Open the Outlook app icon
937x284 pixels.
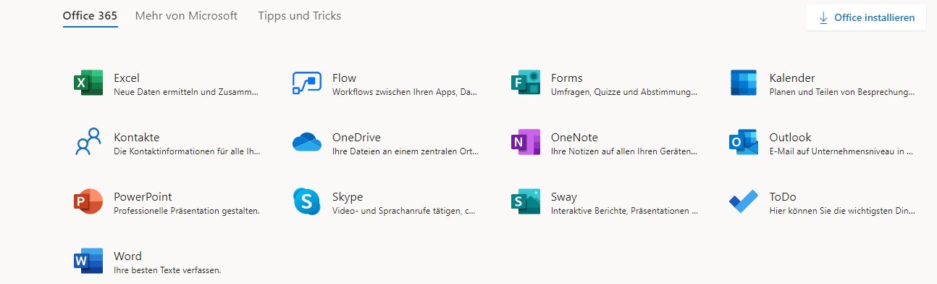(744, 143)
